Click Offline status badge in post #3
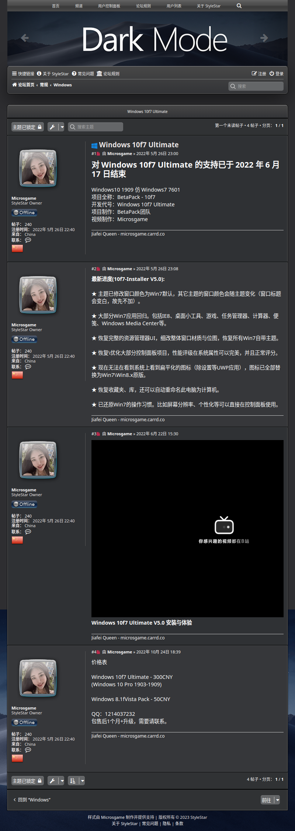 click(24, 504)
